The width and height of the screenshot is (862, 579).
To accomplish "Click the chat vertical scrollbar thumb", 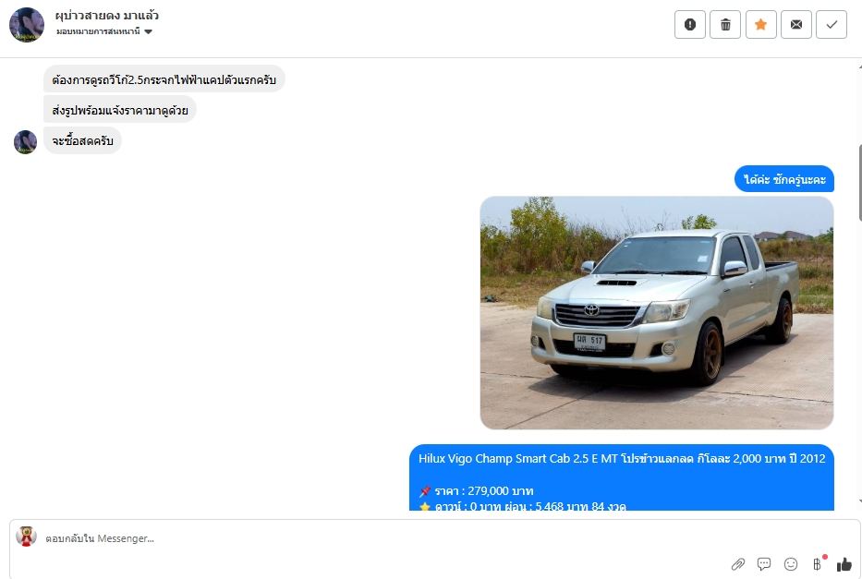I will 858,182.
